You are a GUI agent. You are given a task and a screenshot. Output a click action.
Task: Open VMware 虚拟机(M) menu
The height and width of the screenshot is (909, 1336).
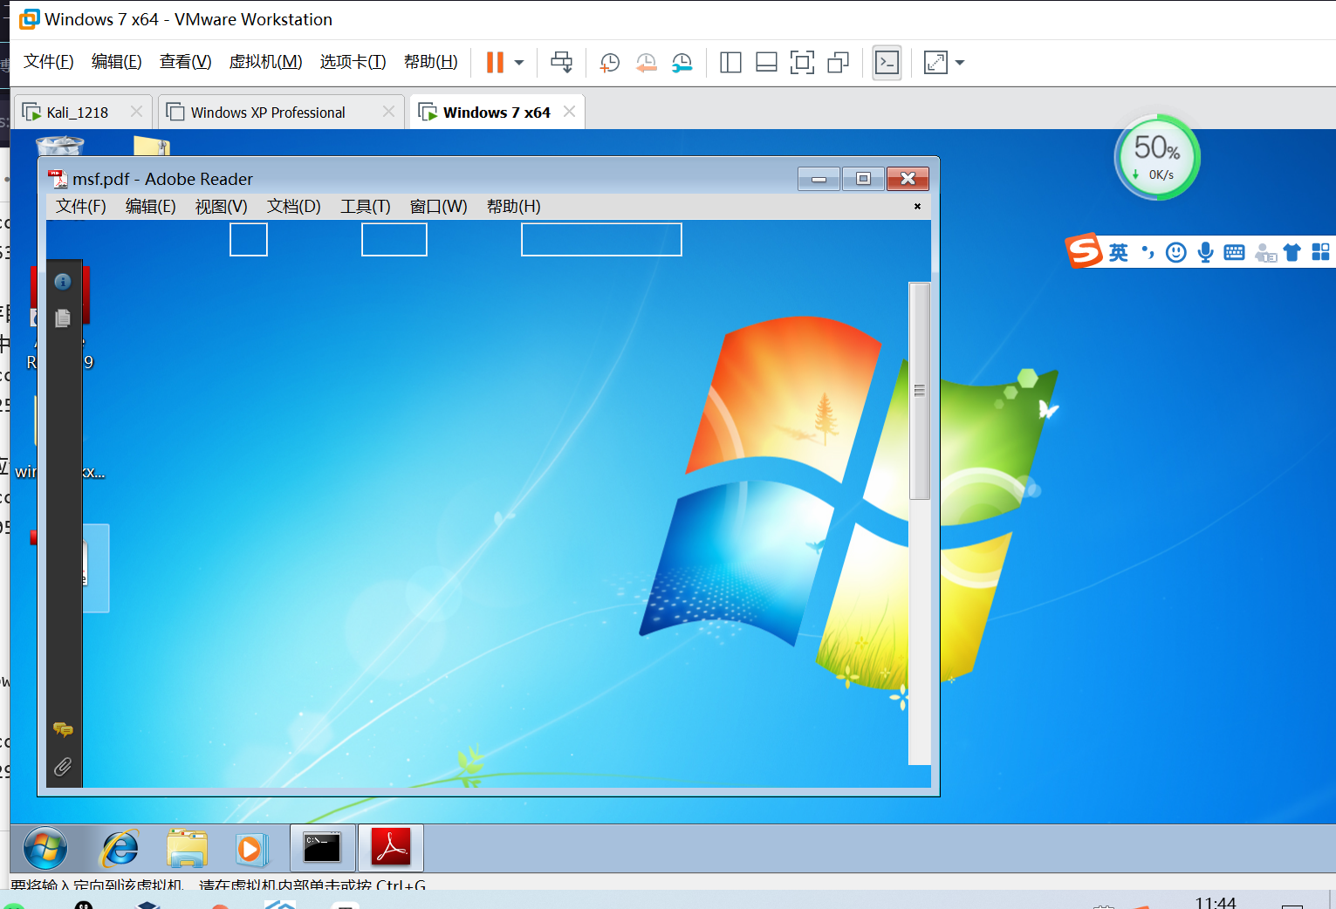265,62
